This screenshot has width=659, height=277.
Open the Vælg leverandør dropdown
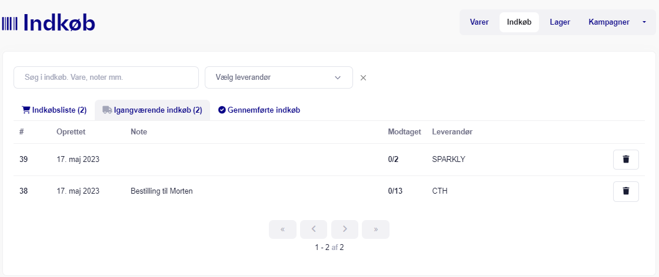point(278,77)
